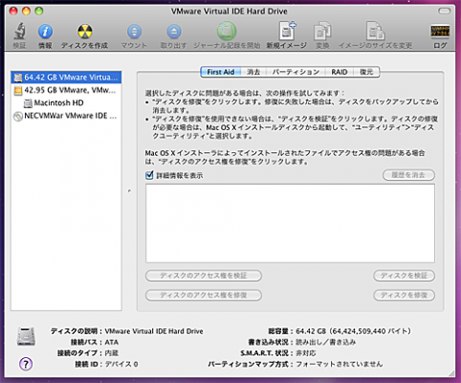The width and height of the screenshot is (461, 383).
Task: Click the Mount (マウント) toolbar icon
Action: [x=134, y=32]
